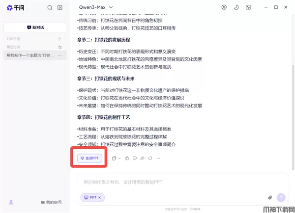295x213 pixels.
Task: Click the line starting with 历史变迁
Action: [x=126, y=52]
